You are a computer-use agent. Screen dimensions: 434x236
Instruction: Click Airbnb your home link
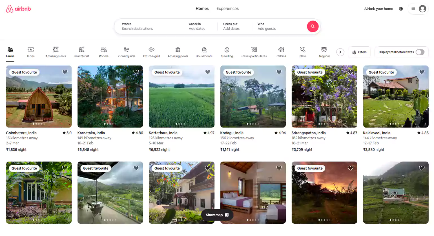click(x=378, y=8)
